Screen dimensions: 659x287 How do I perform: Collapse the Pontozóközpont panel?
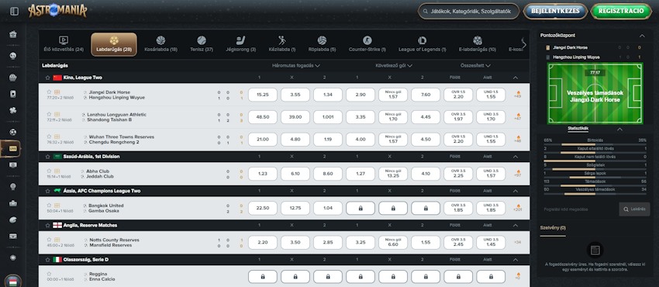pyautogui.click(x=642, y=36)
